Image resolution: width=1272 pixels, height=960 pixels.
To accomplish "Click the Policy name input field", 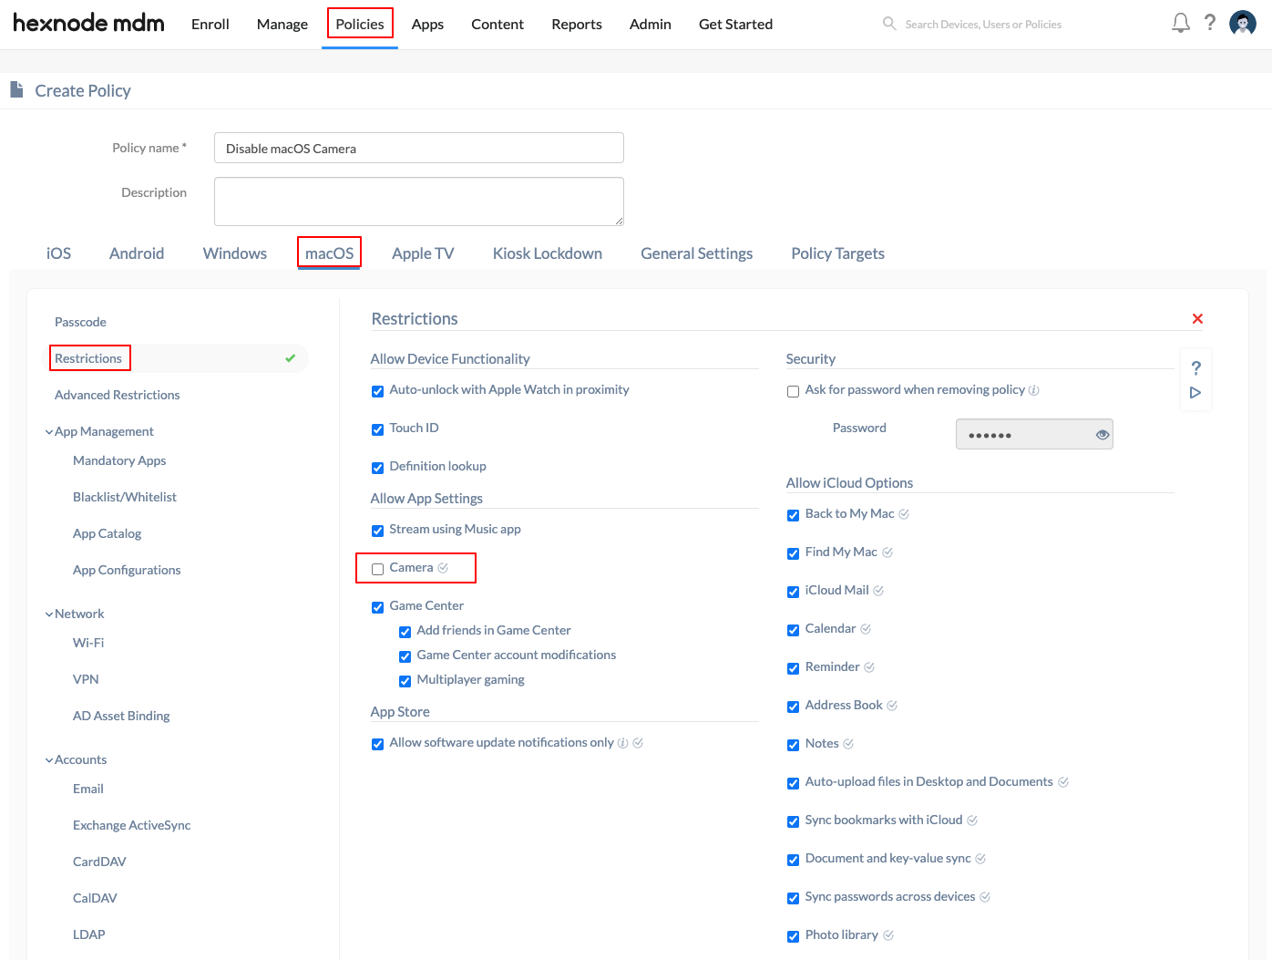I will point(419,148).
